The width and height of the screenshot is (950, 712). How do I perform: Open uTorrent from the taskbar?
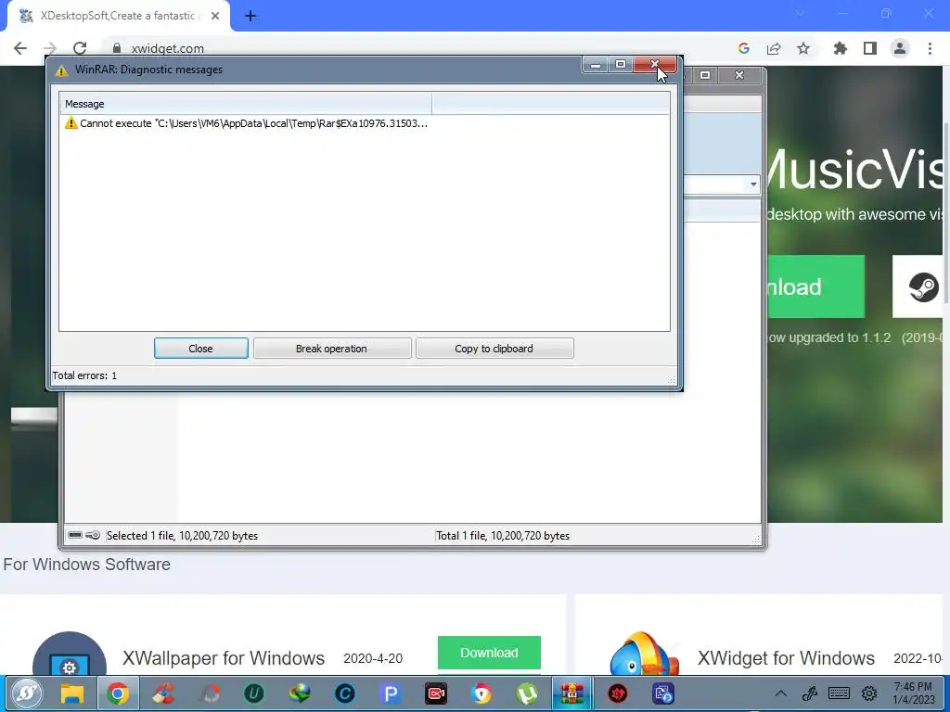[x=527, y=693]
